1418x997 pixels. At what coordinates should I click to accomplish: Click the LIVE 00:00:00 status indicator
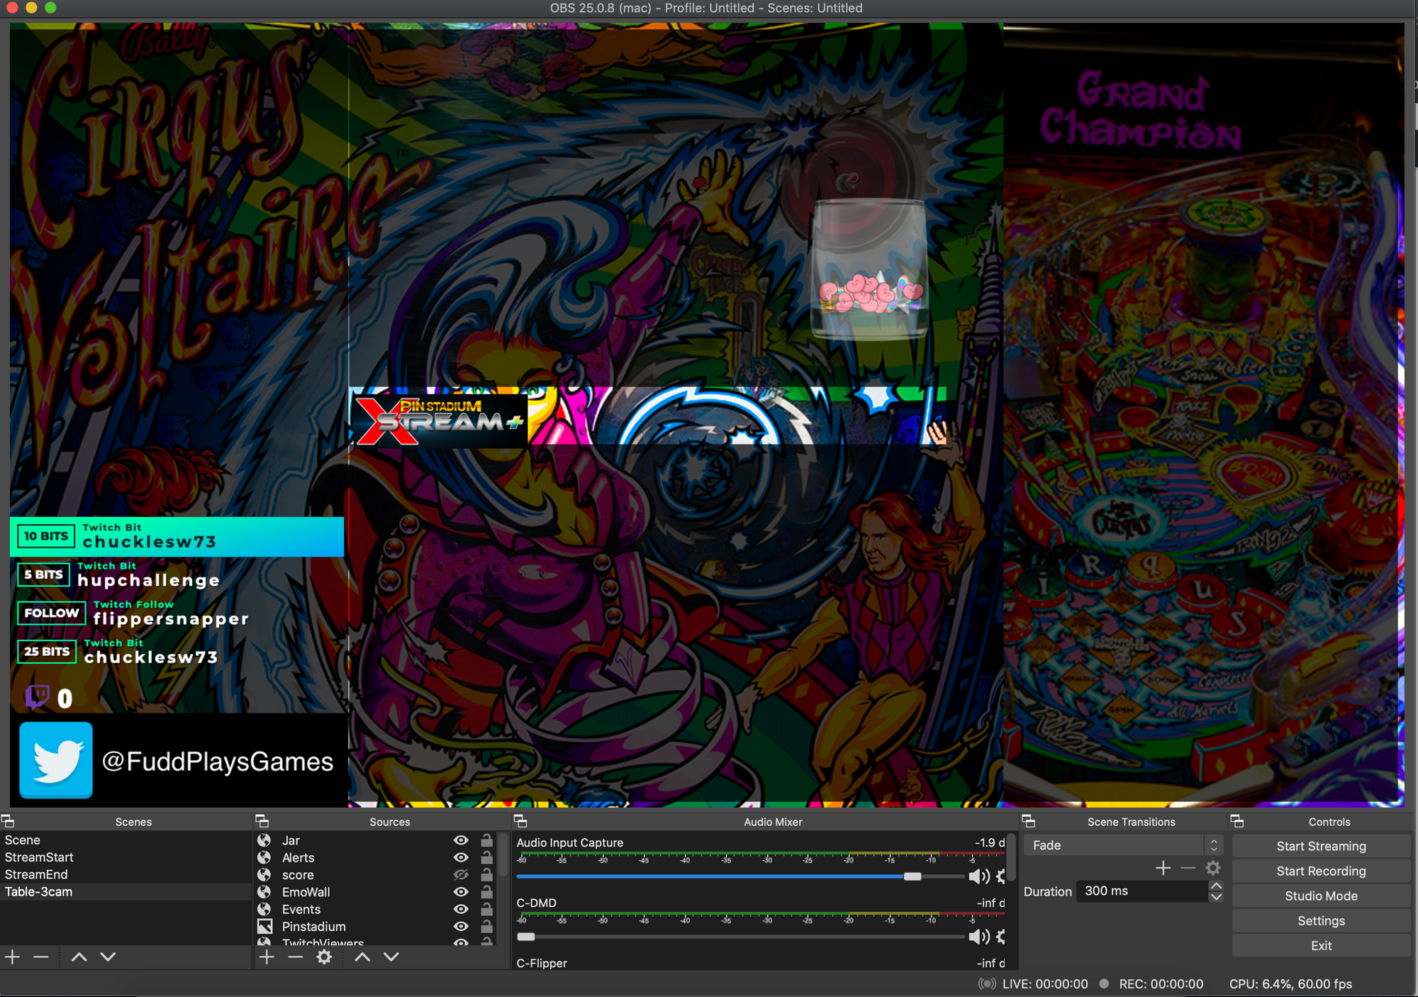pos(1033,984)
